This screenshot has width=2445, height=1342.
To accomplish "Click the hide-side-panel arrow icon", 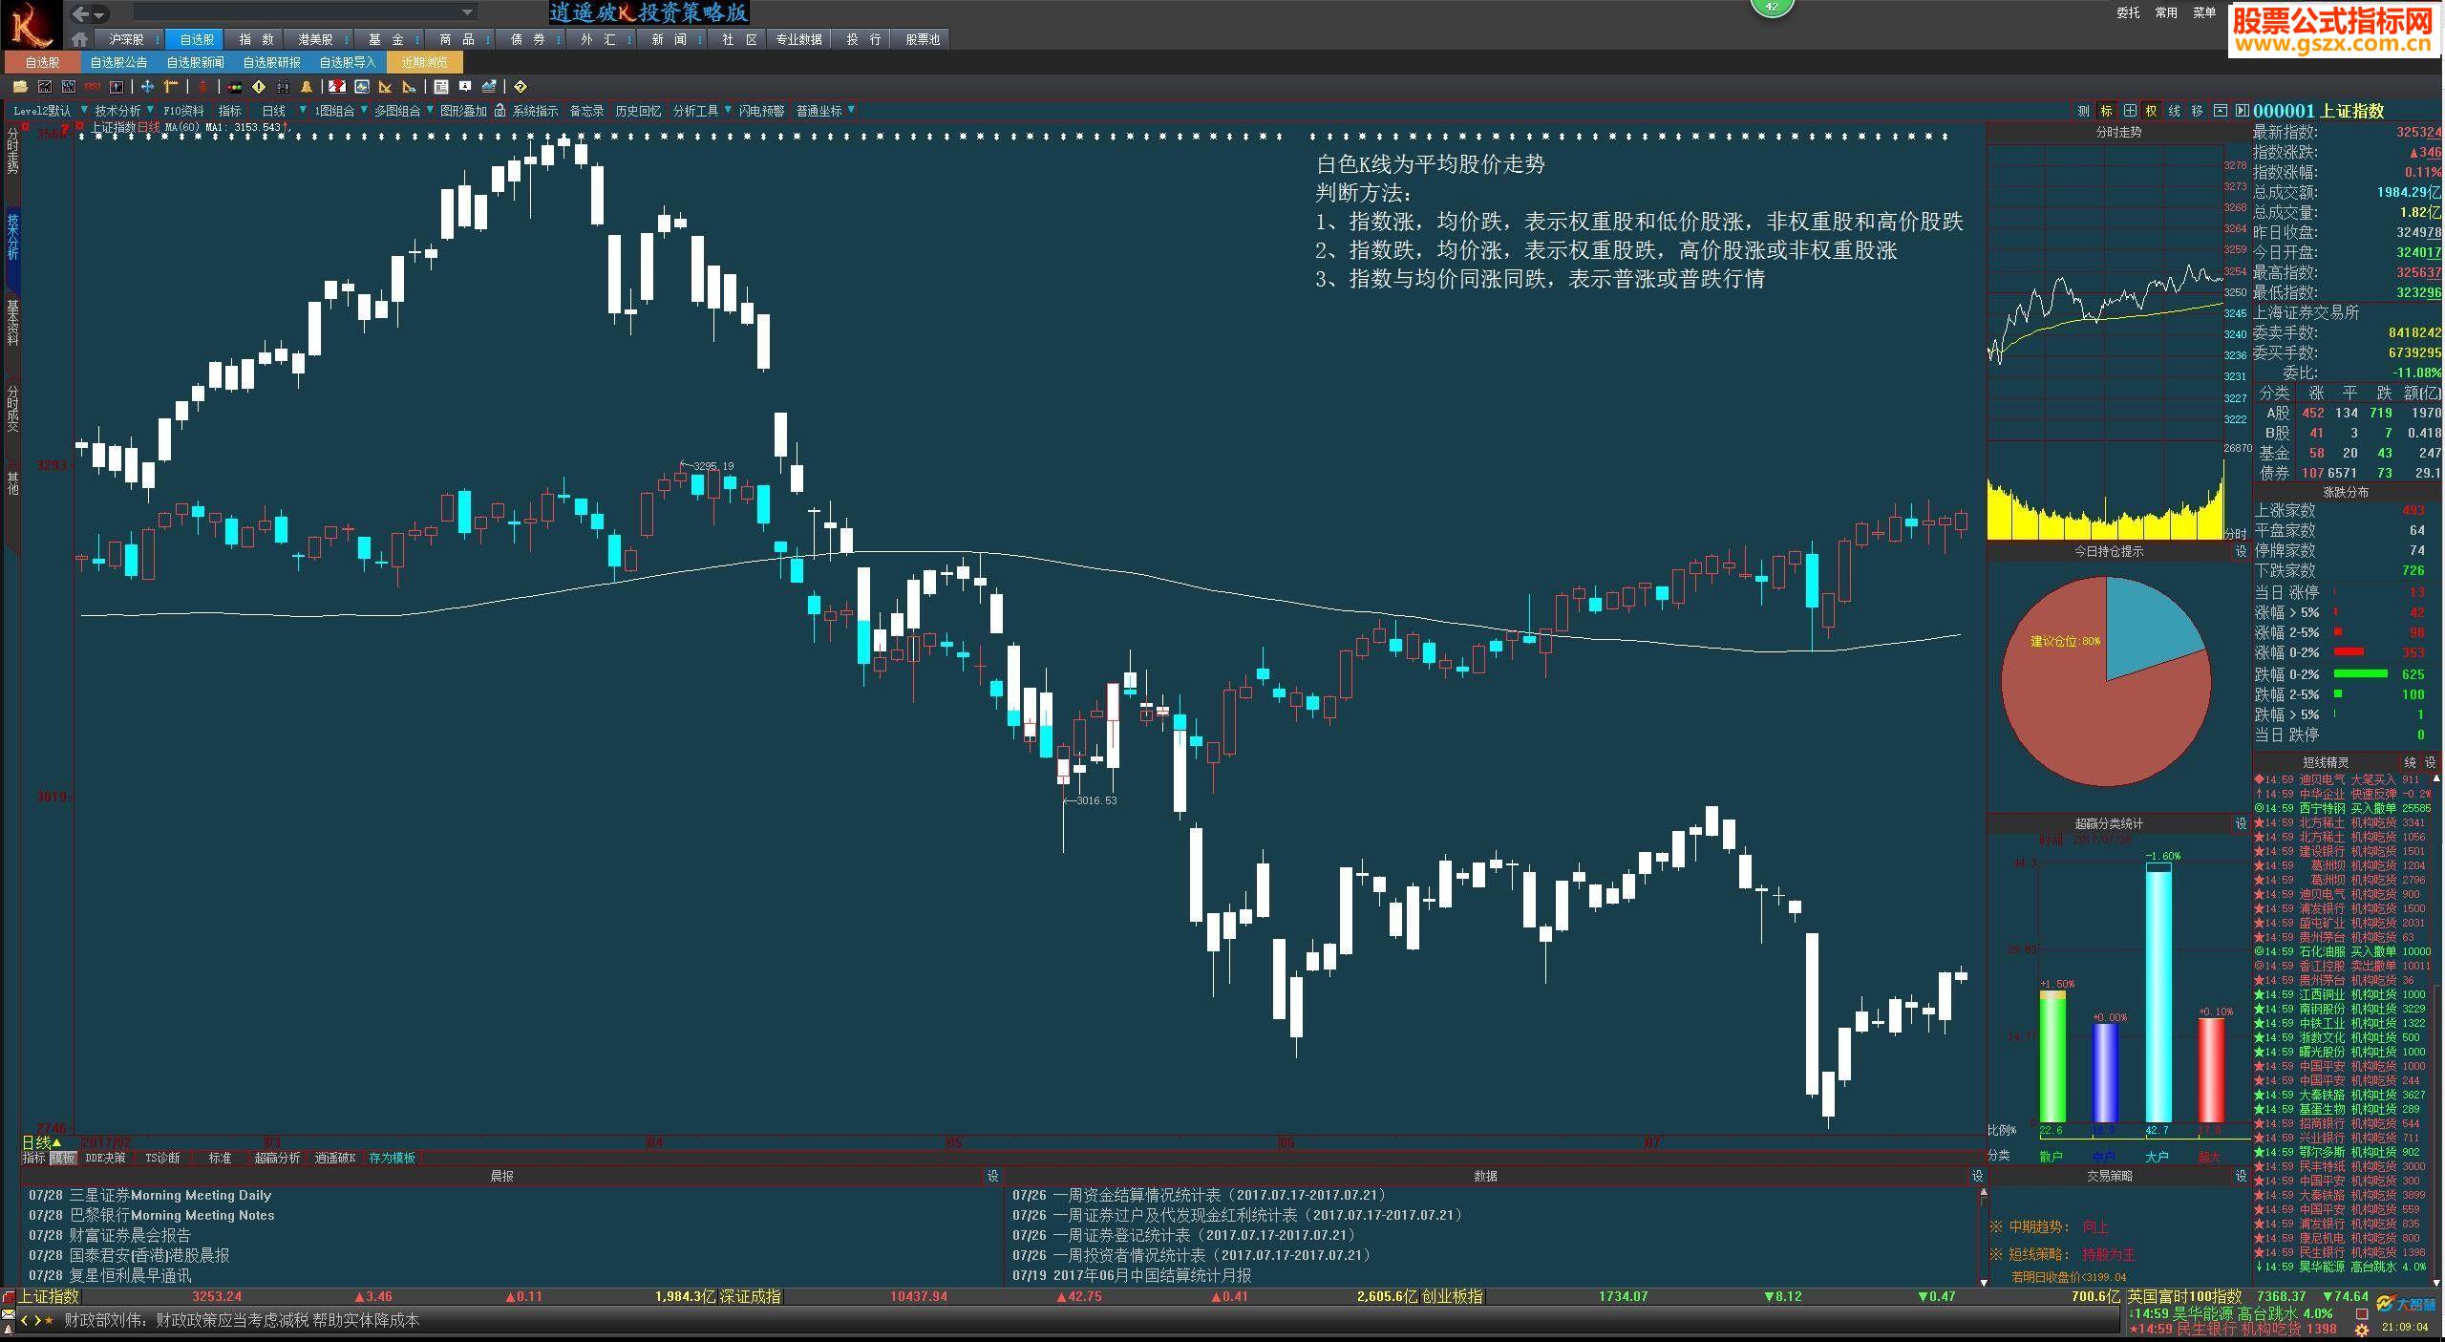I will coord(2241,111).
